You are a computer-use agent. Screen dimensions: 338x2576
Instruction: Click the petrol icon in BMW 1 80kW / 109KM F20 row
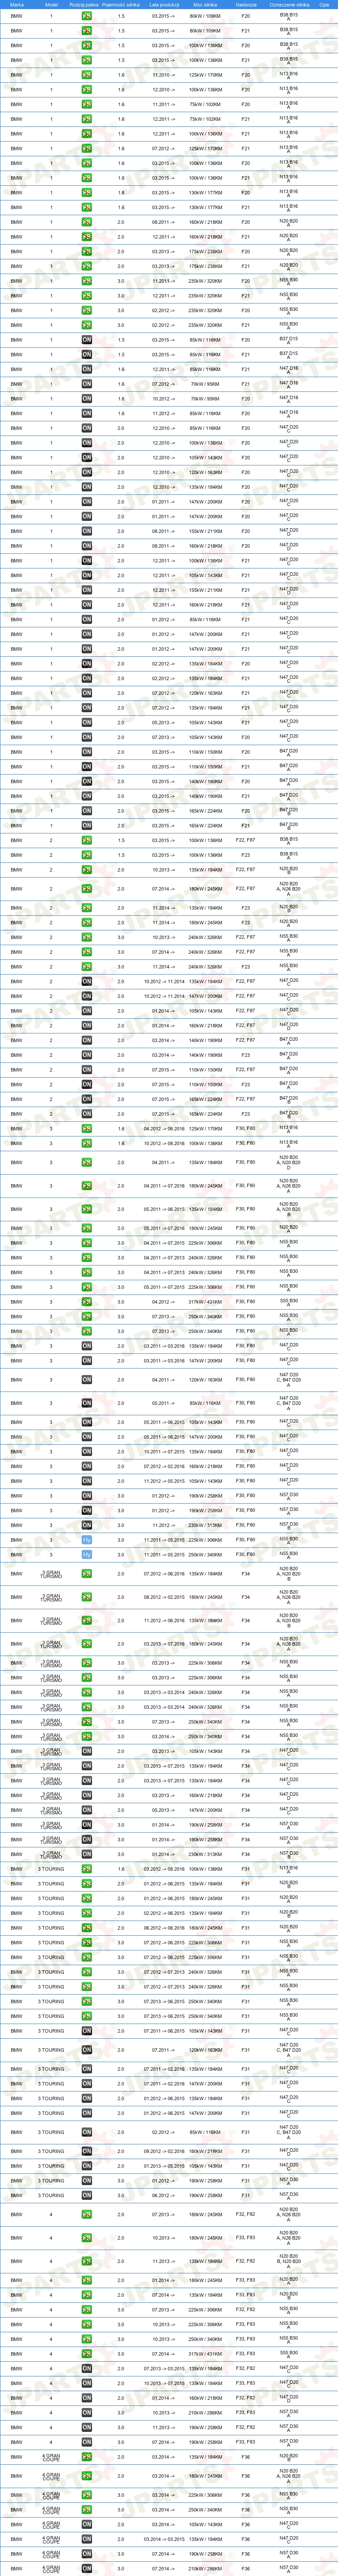click(x=87, y=17)
